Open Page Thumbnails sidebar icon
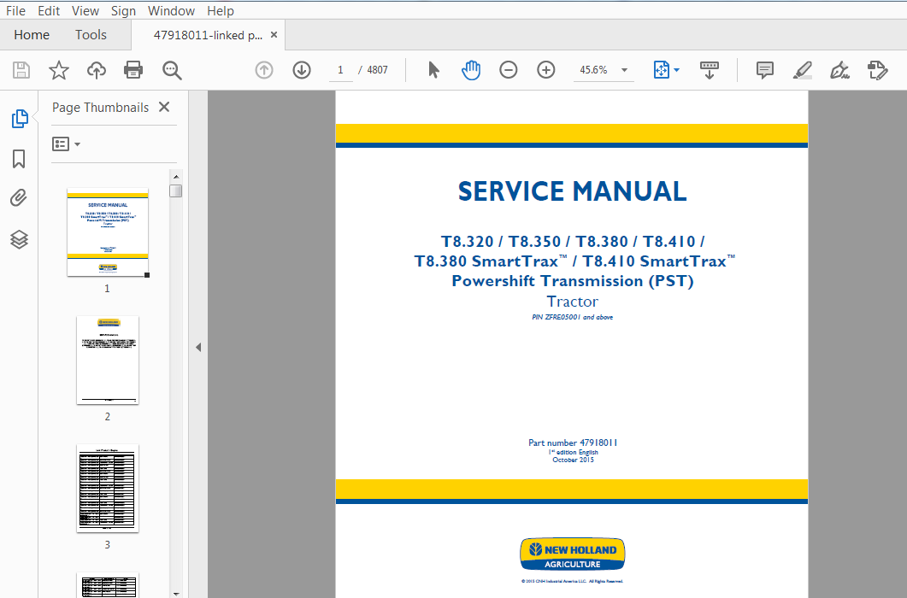907x598 pixels. 19,119
